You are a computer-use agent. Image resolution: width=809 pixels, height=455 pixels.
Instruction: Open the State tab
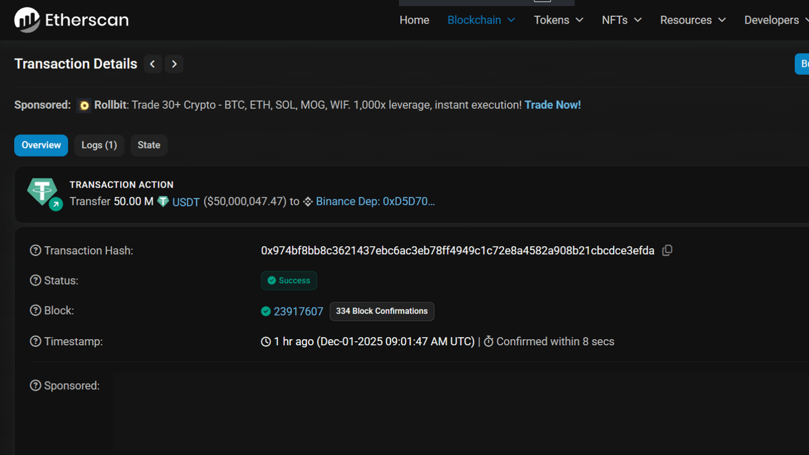click(x=149, y=145)
